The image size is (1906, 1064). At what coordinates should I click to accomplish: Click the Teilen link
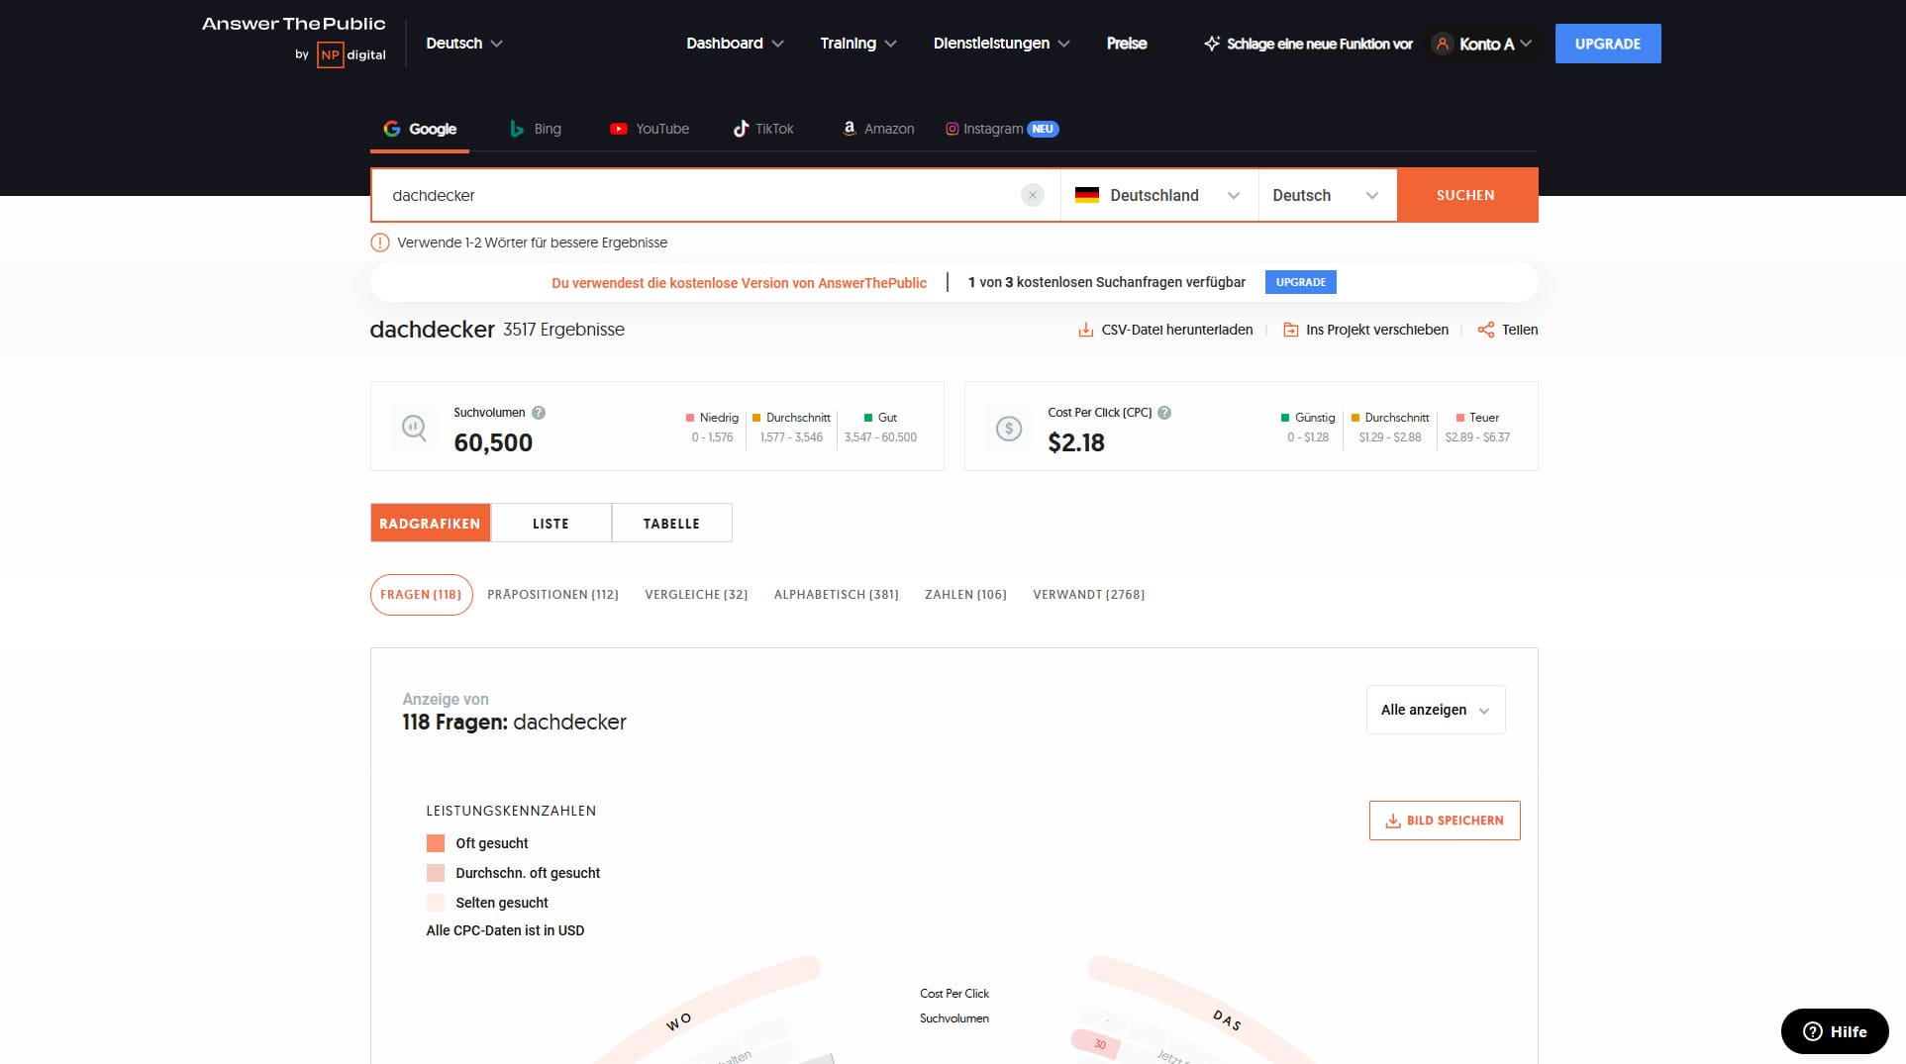tap(1508, 330)
